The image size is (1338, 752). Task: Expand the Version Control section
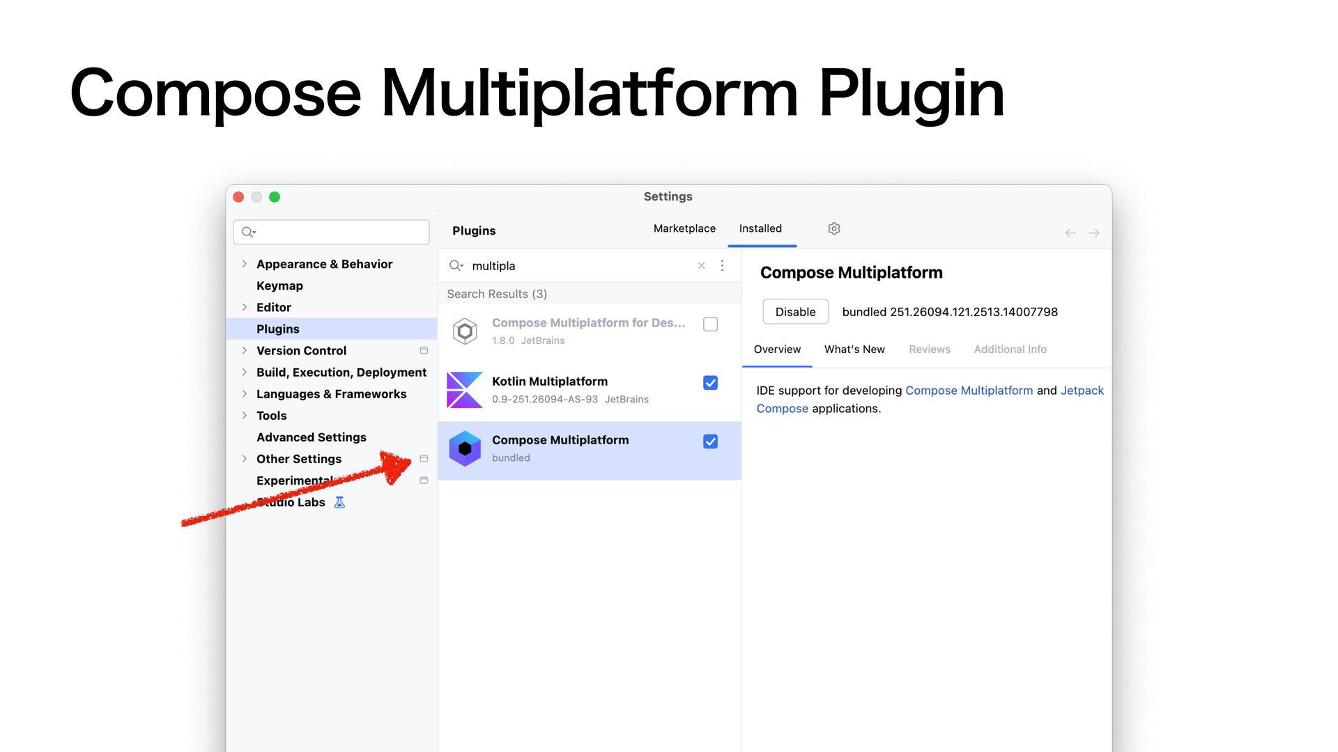(244, 350)
